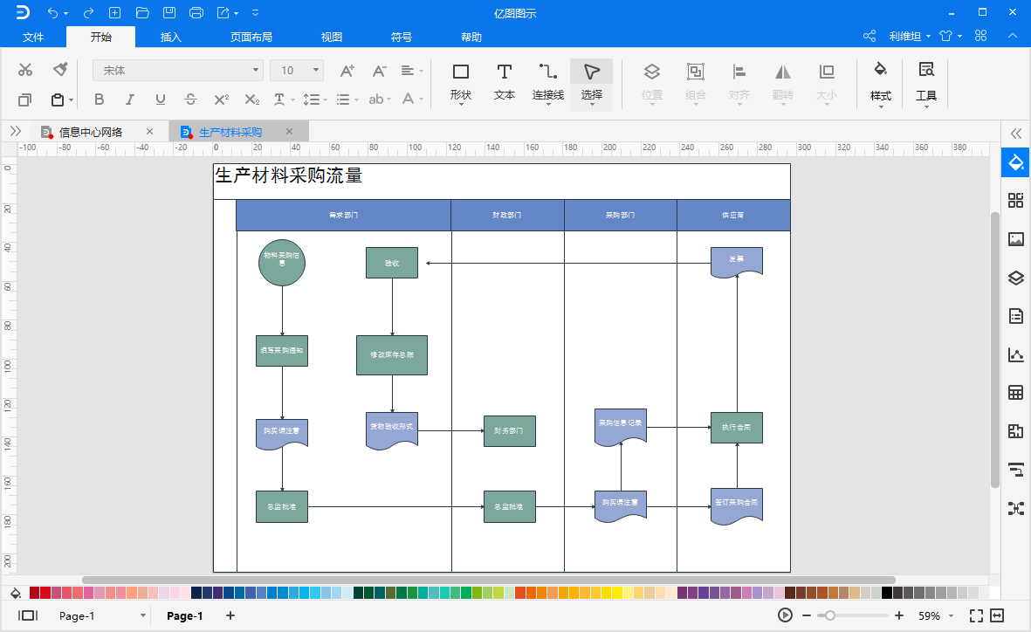Increase font size with A+ icon
Viewport: 1031px width, 632px height.
[347, 71]
